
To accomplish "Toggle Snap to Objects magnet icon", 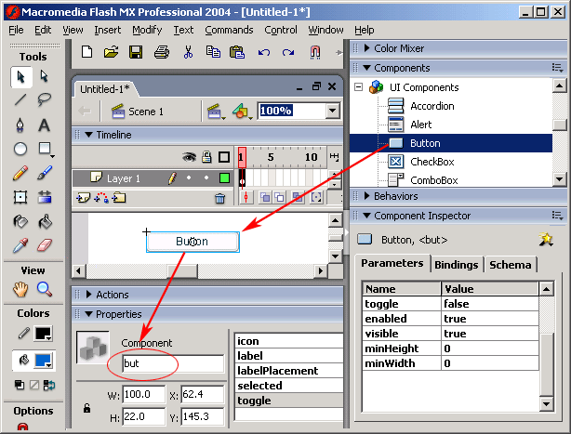I will (315, 52).
